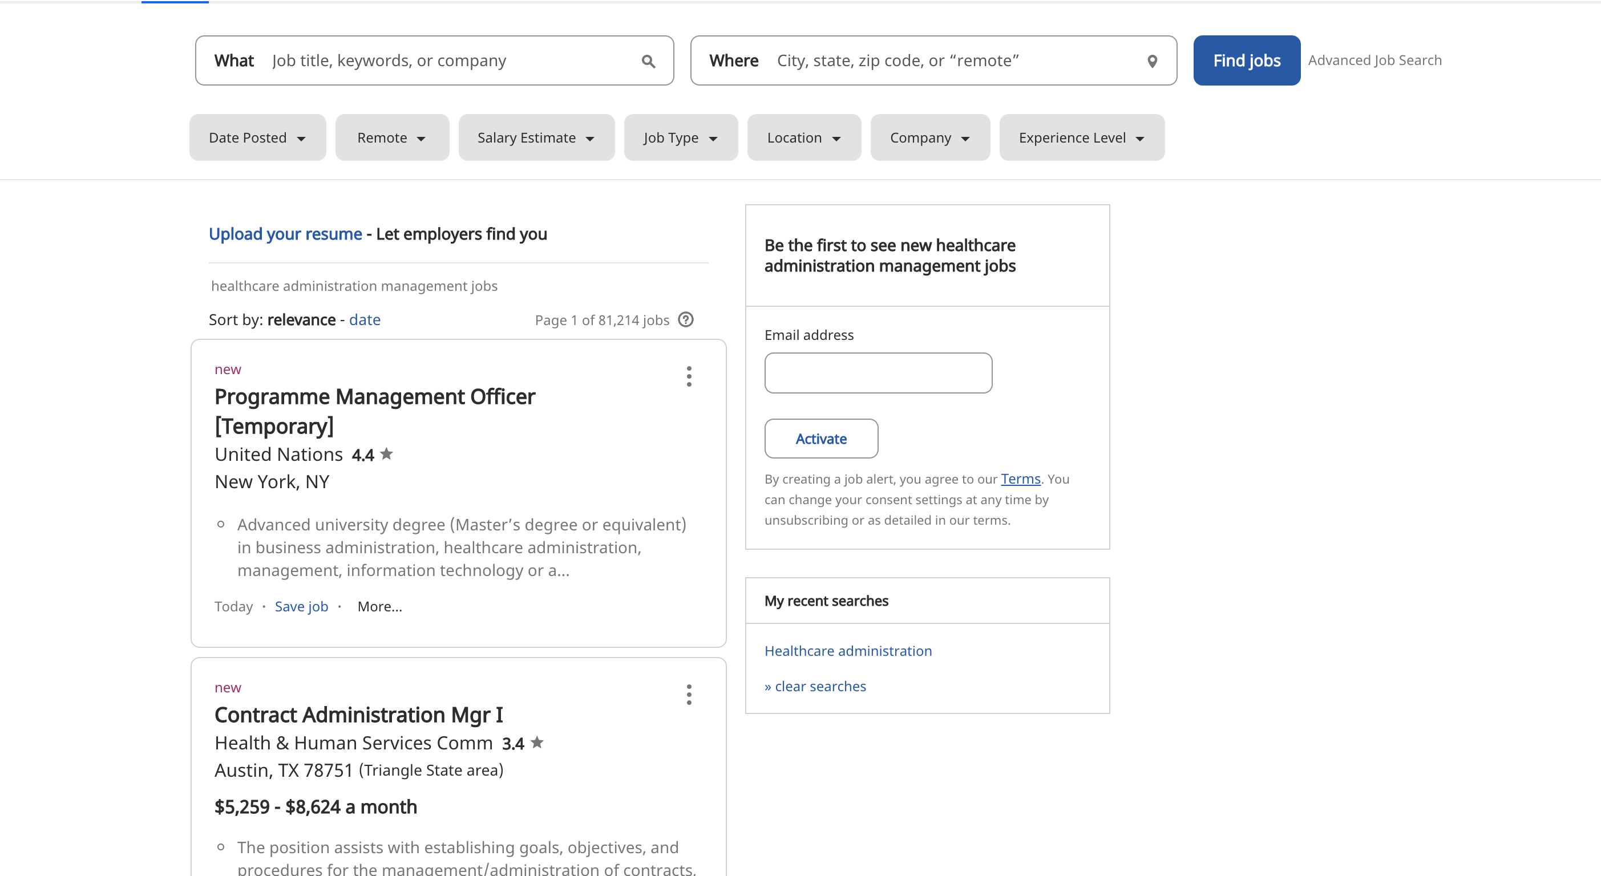Sort results by date

point(365,319)
